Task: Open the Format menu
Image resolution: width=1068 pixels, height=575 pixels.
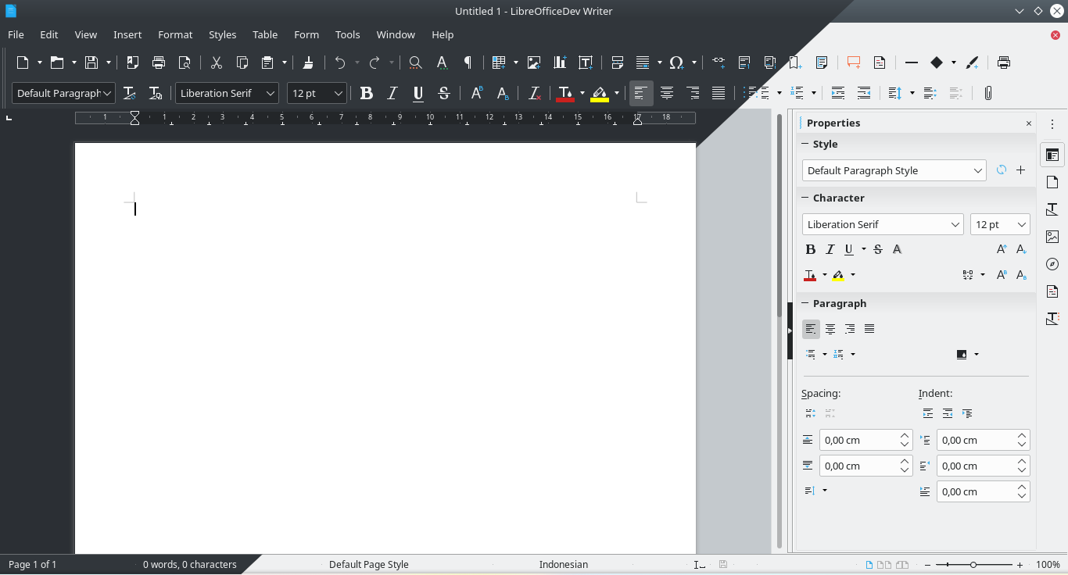Action: (x=175, y=34)
